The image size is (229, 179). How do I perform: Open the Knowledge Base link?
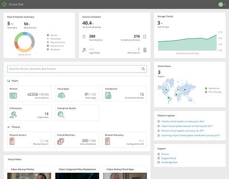point(170,162)
